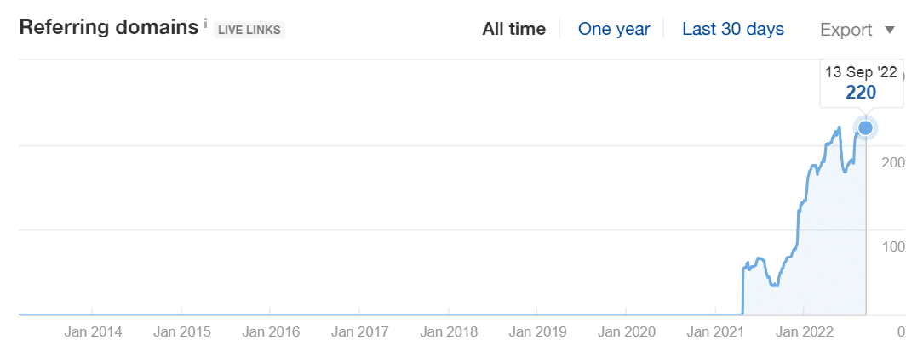Show the Last 30 days range
Screen dimensions: 923x351
[x=733, y=29]
